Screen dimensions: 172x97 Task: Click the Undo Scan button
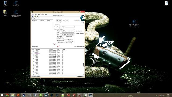[x=77, y=21]
